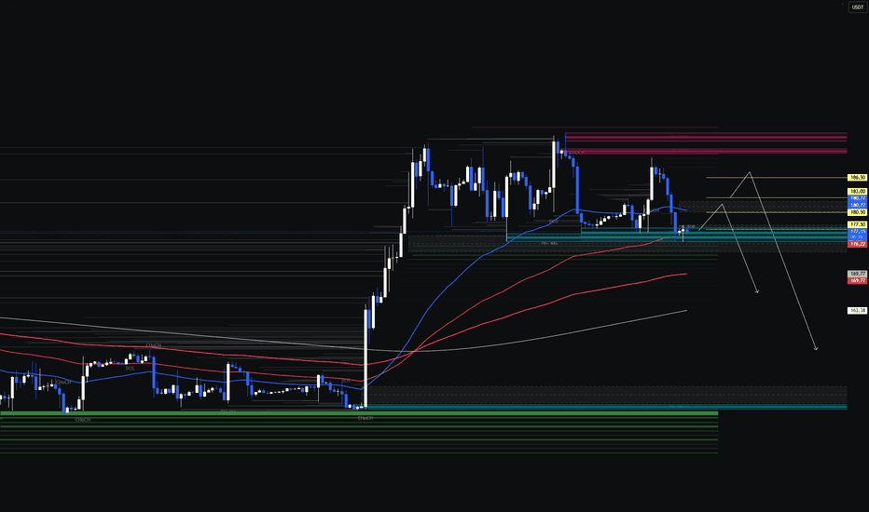Open the USDT currency selector
Image resolution: width=869 pixels, height=512 pixels.
click(858, 7)
